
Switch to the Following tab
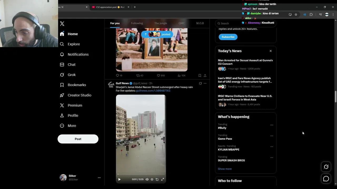[x=137, y=23]
